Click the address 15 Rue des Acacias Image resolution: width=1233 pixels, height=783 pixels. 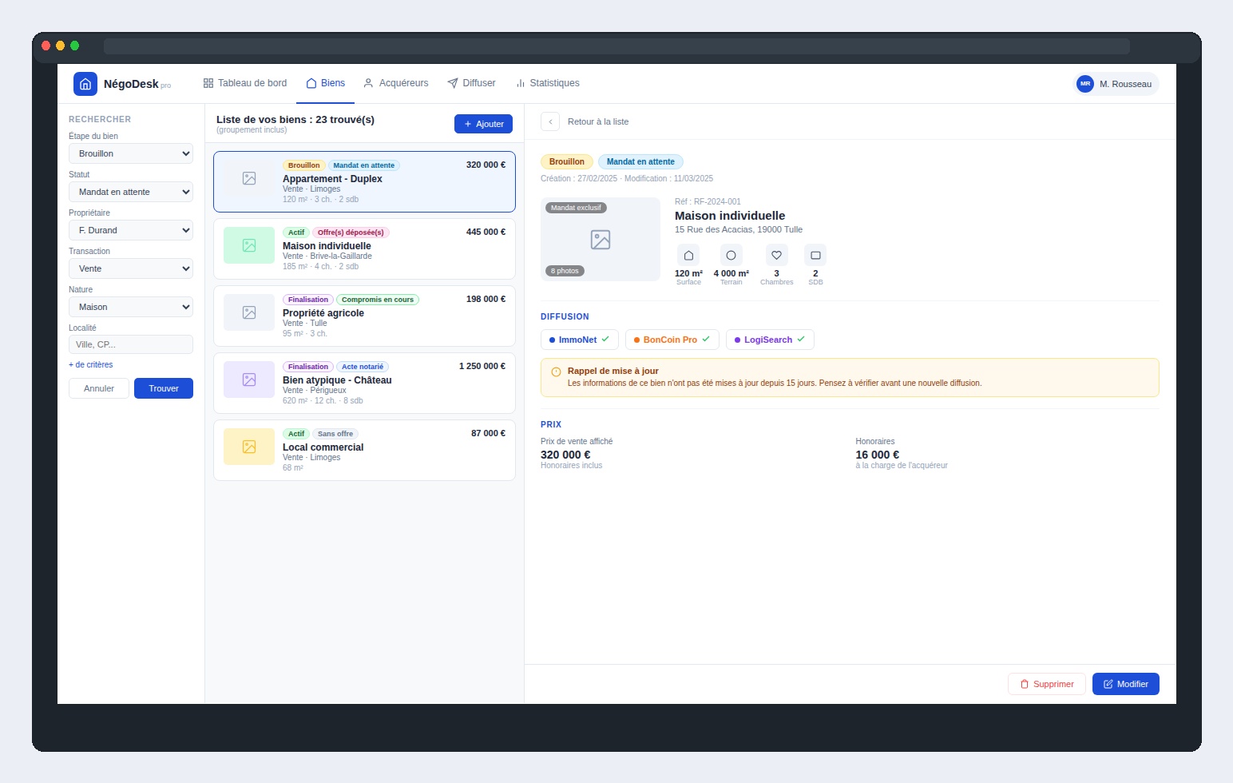coord(739,229)
